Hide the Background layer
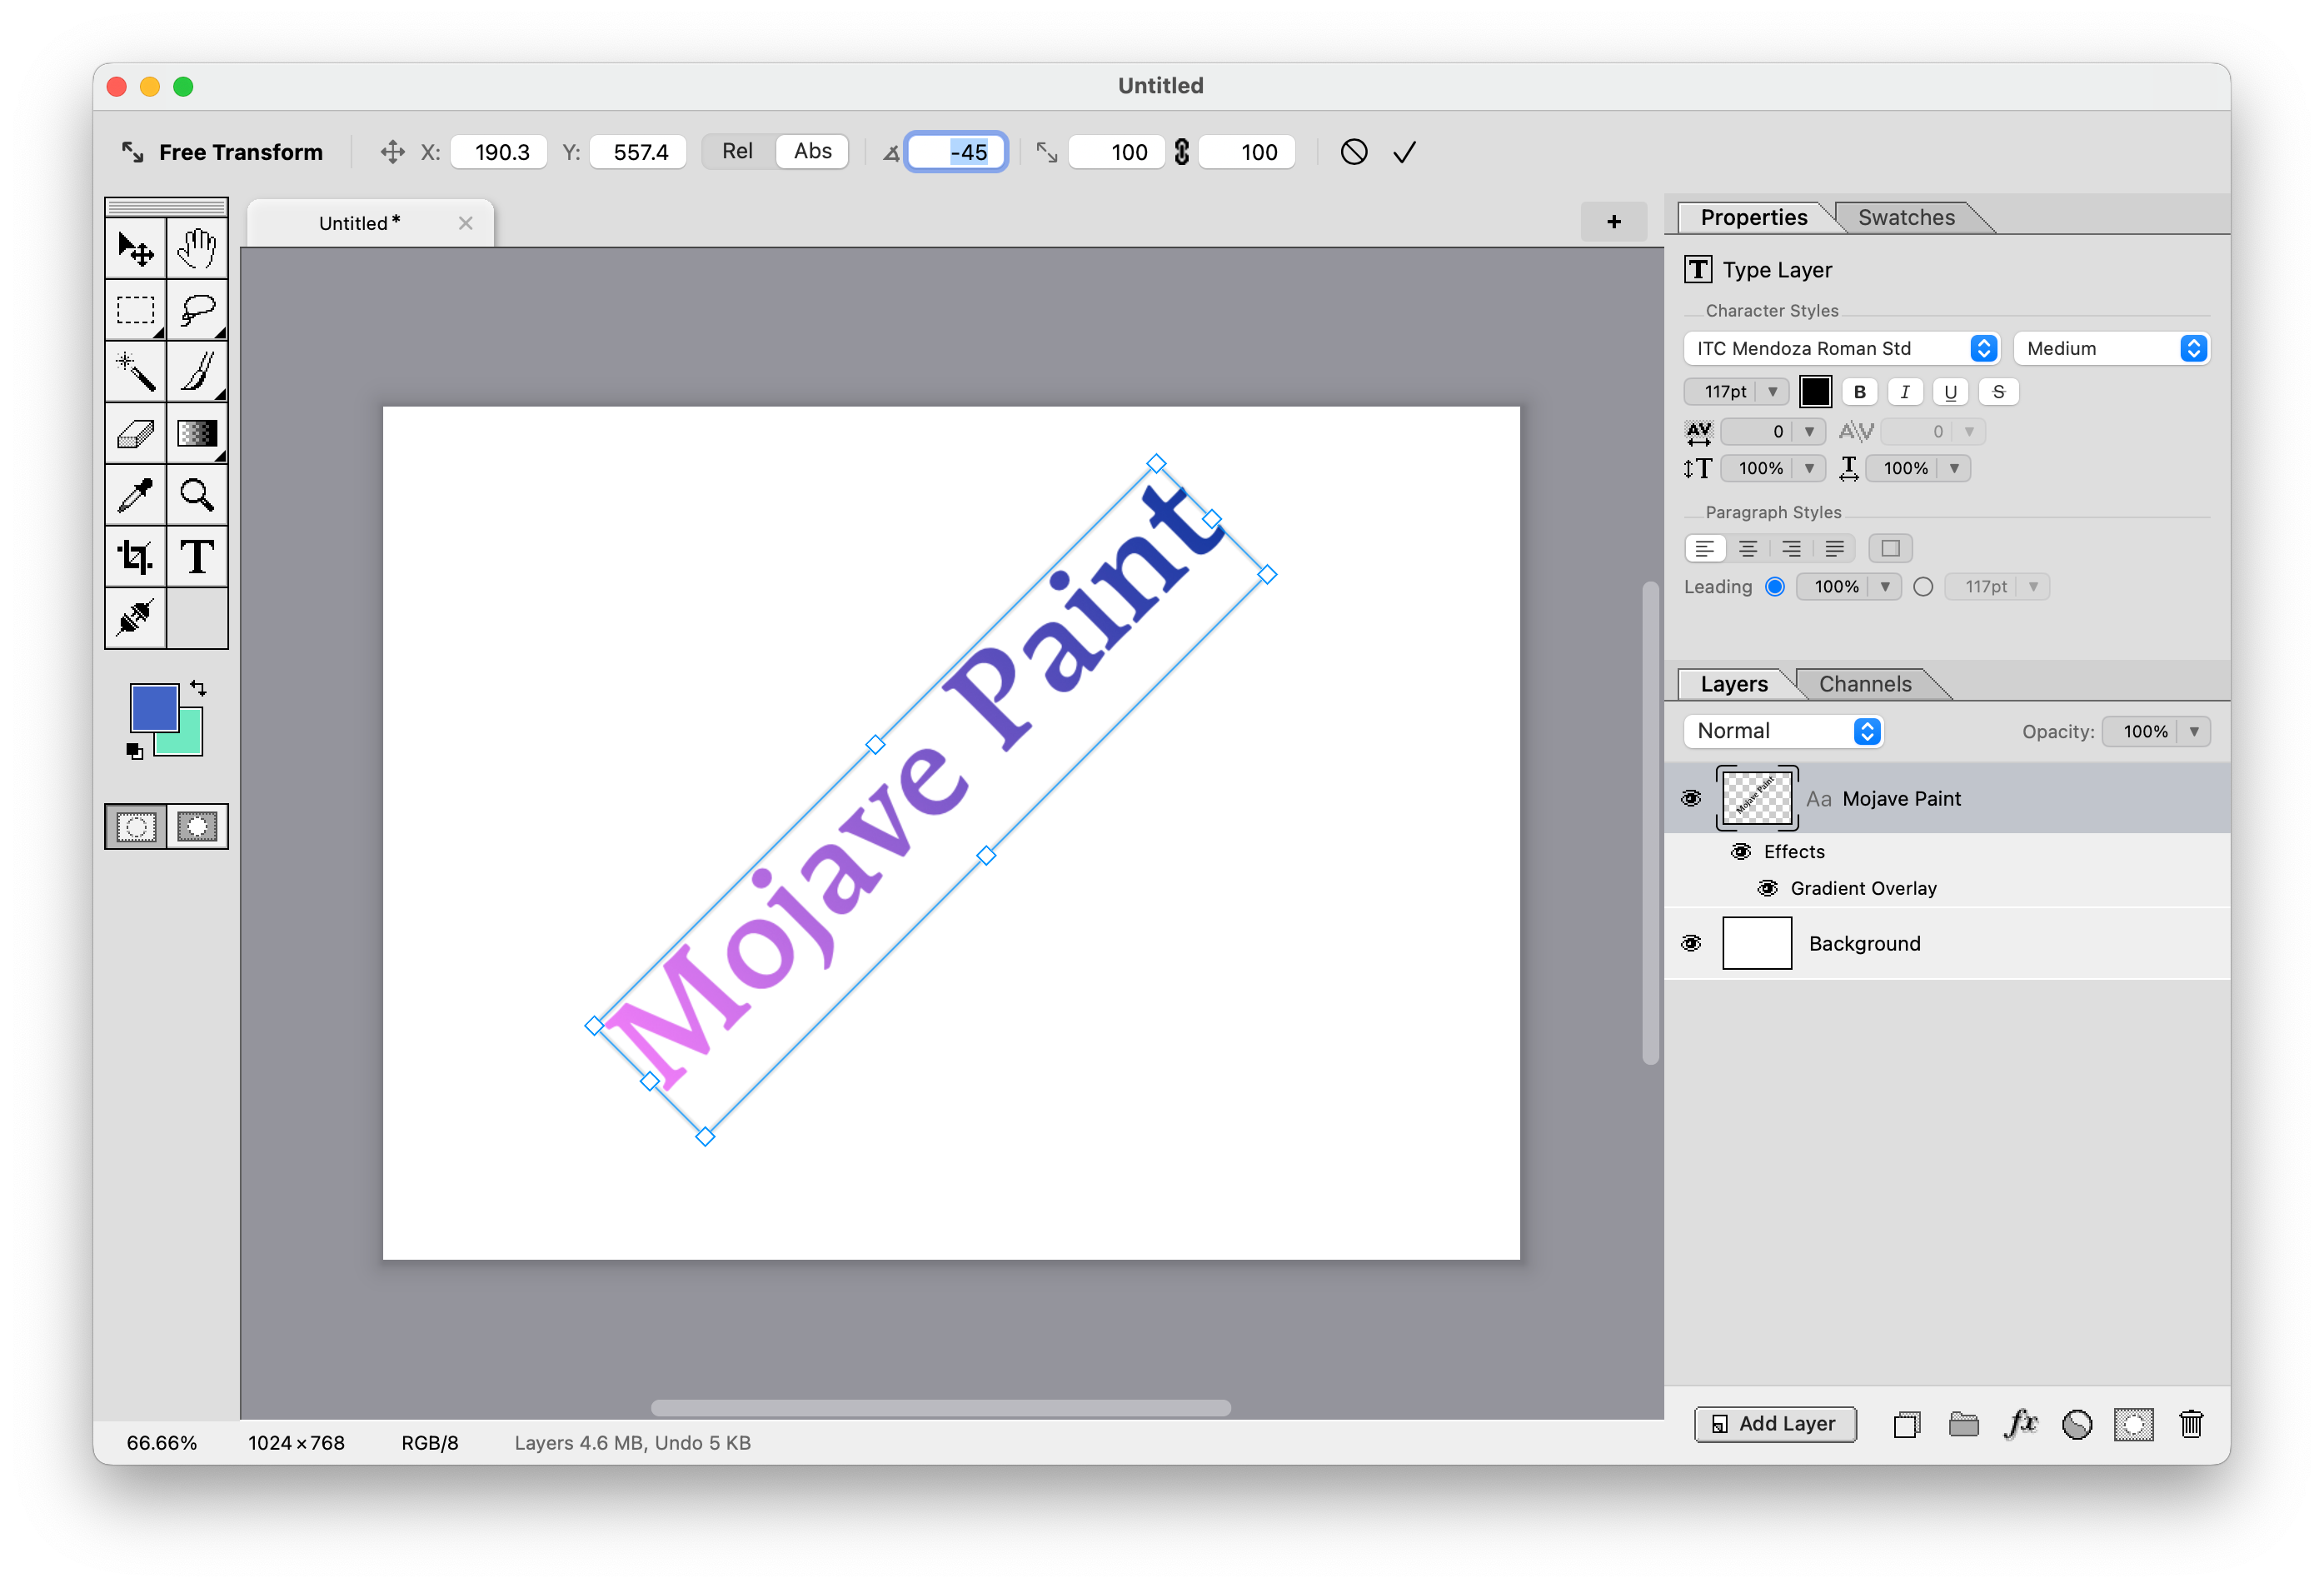 pyautogui.click(x=1691, y=943)
